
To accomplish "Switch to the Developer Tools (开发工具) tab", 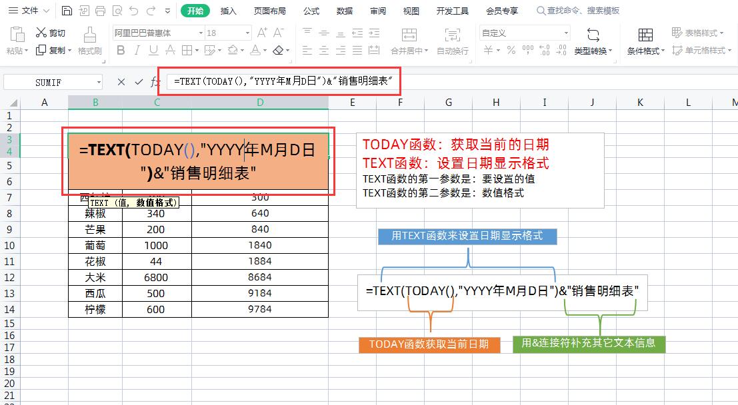I will [x=452, y=11].
